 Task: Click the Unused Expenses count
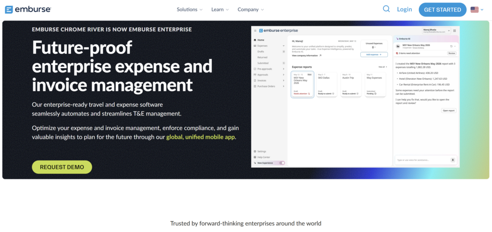pos(373,48)
